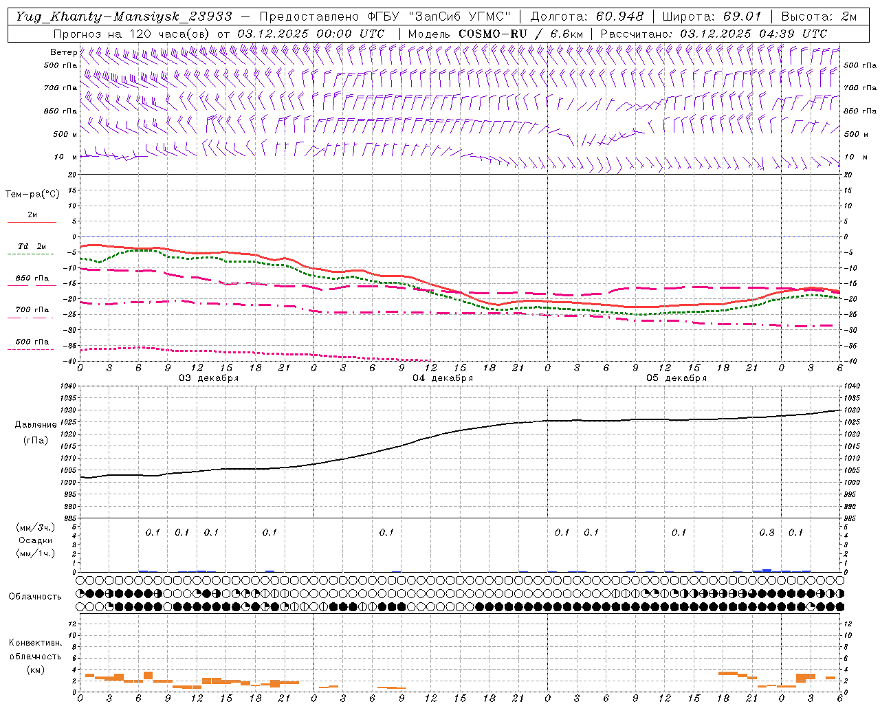Select the Высота: 2м header field

(818, 16)
